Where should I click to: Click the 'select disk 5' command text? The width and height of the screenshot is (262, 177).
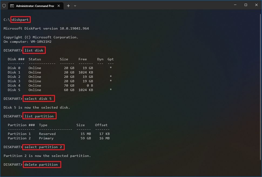tap(38, 99)
